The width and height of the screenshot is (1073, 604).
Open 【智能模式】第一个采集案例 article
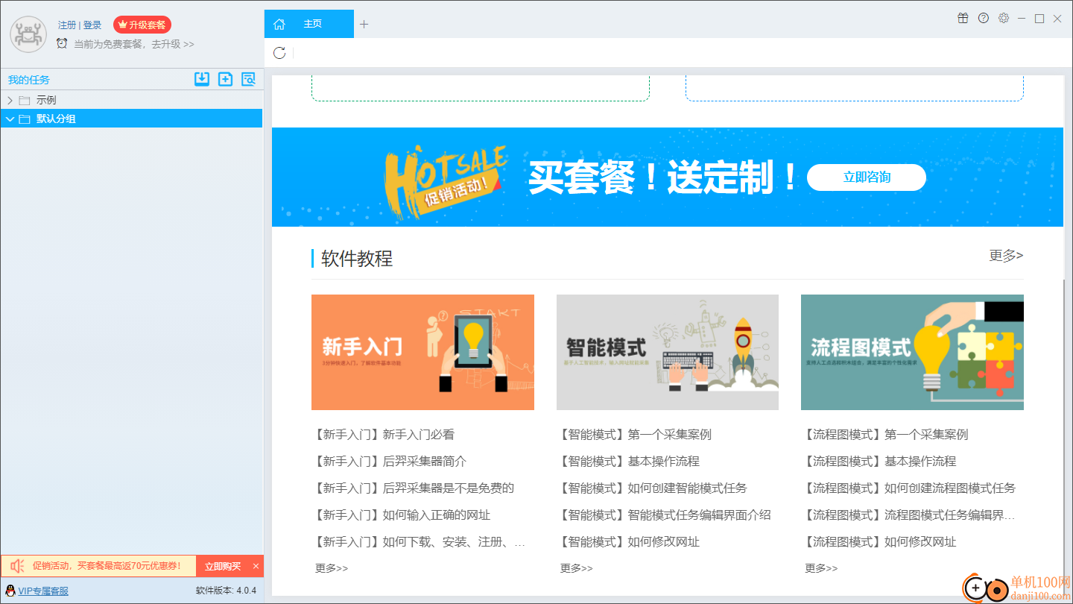tap(636, 435)
